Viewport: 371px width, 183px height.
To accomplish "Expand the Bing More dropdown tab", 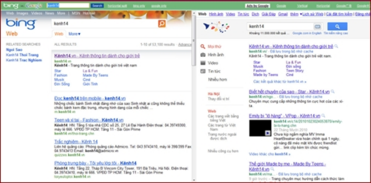I will tap(75, 34).
